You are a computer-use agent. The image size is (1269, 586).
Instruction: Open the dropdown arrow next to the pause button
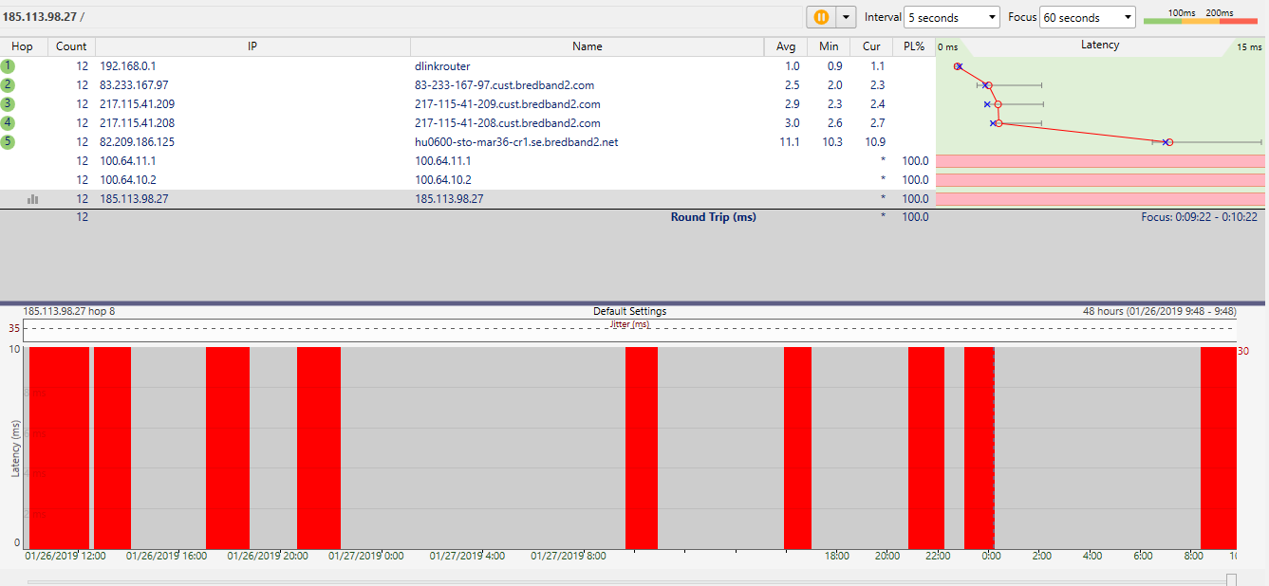coord(846,17)
